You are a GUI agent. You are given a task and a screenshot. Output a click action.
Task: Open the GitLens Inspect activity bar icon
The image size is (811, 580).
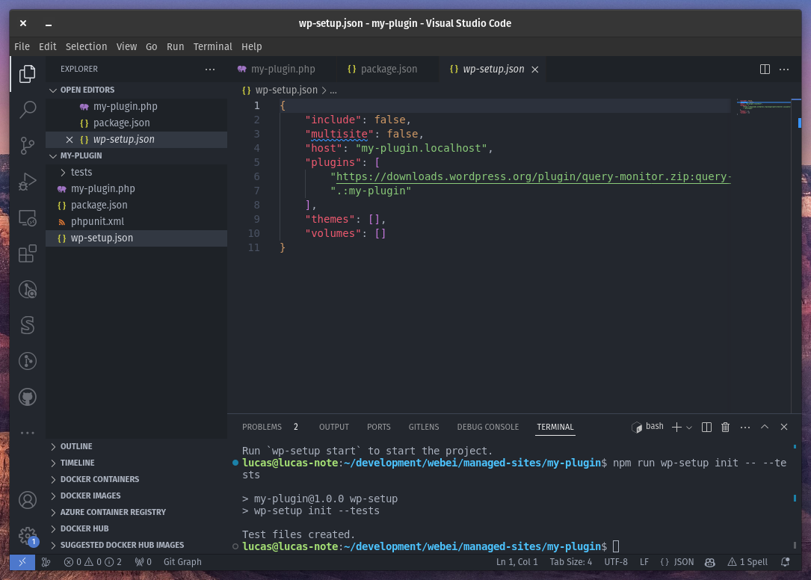click(27, 289)
